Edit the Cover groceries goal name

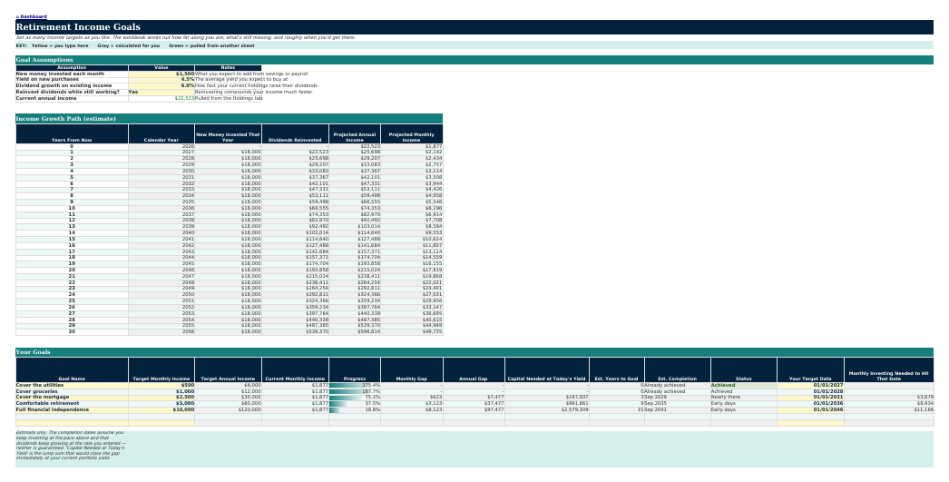click(x=72, y=391)
